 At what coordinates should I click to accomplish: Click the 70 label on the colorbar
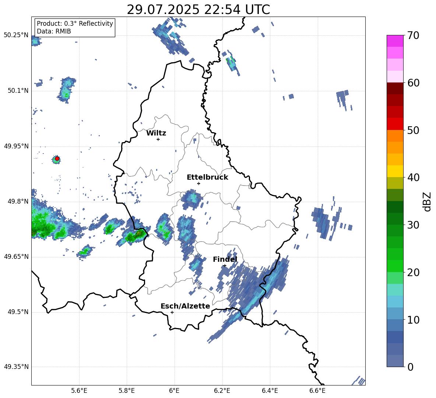tap(413, 35)
